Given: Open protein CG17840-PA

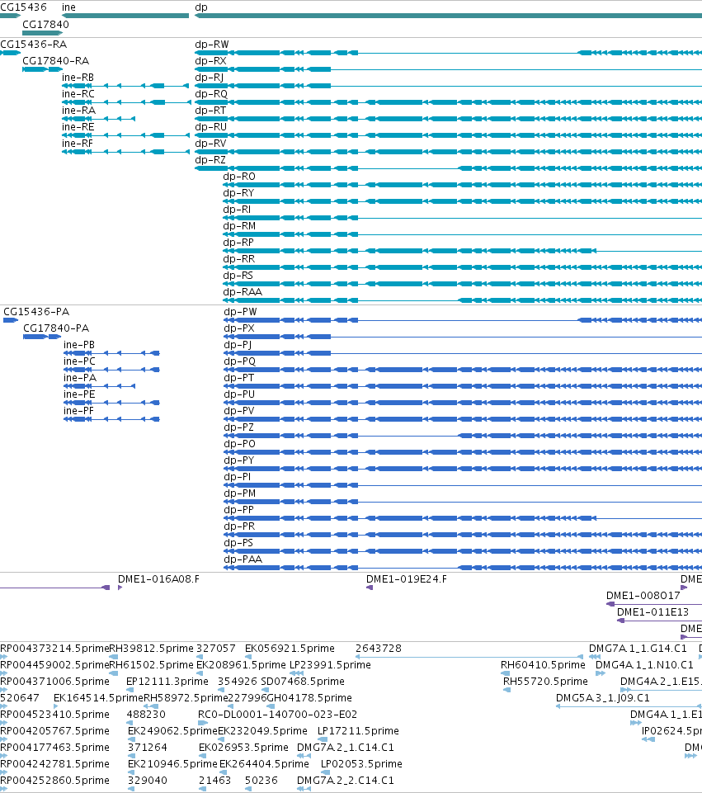Looking at the screenshot, I should click(56, 328).
